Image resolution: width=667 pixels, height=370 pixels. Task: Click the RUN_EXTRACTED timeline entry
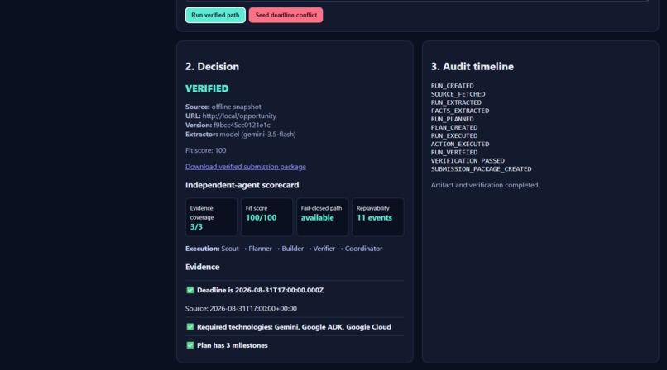(x=457, y=102)
